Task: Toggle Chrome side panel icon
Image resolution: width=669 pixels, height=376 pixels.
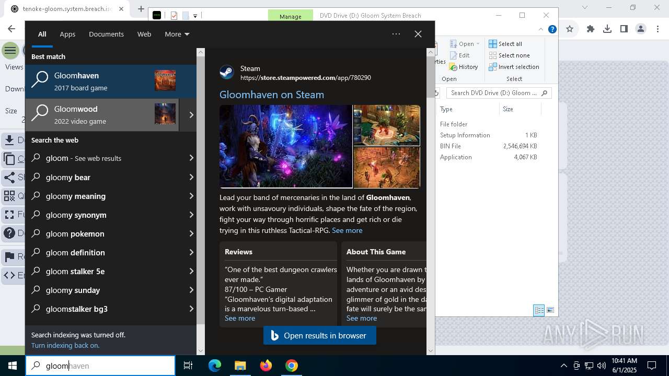Action: 624,29
